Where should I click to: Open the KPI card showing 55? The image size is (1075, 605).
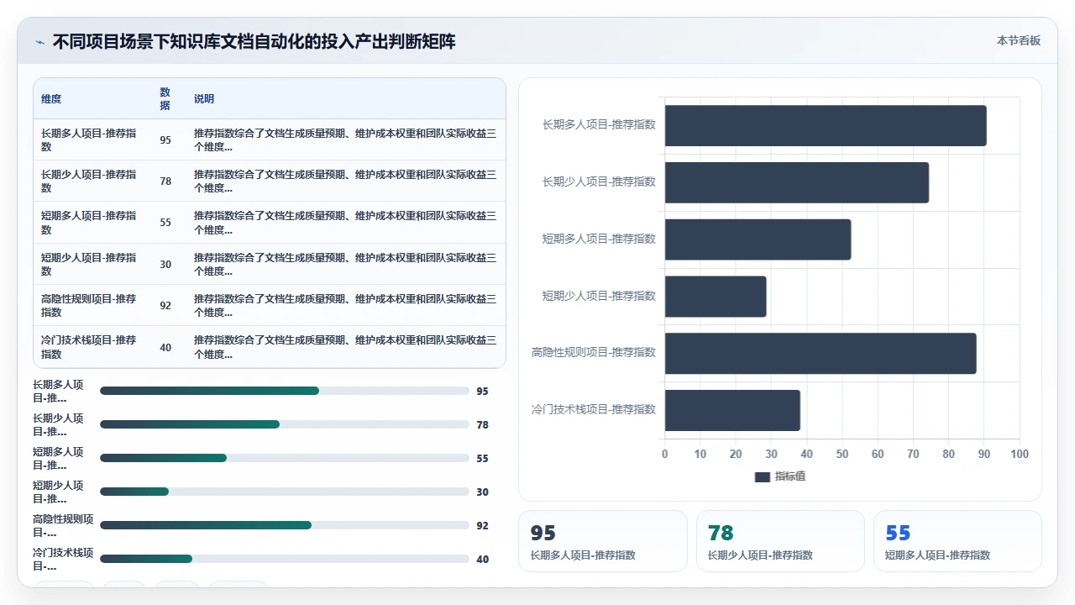click(957, 541)
